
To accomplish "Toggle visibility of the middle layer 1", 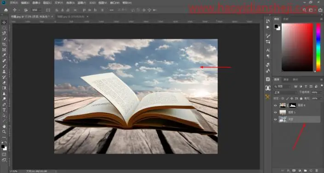I will point(275,112).
